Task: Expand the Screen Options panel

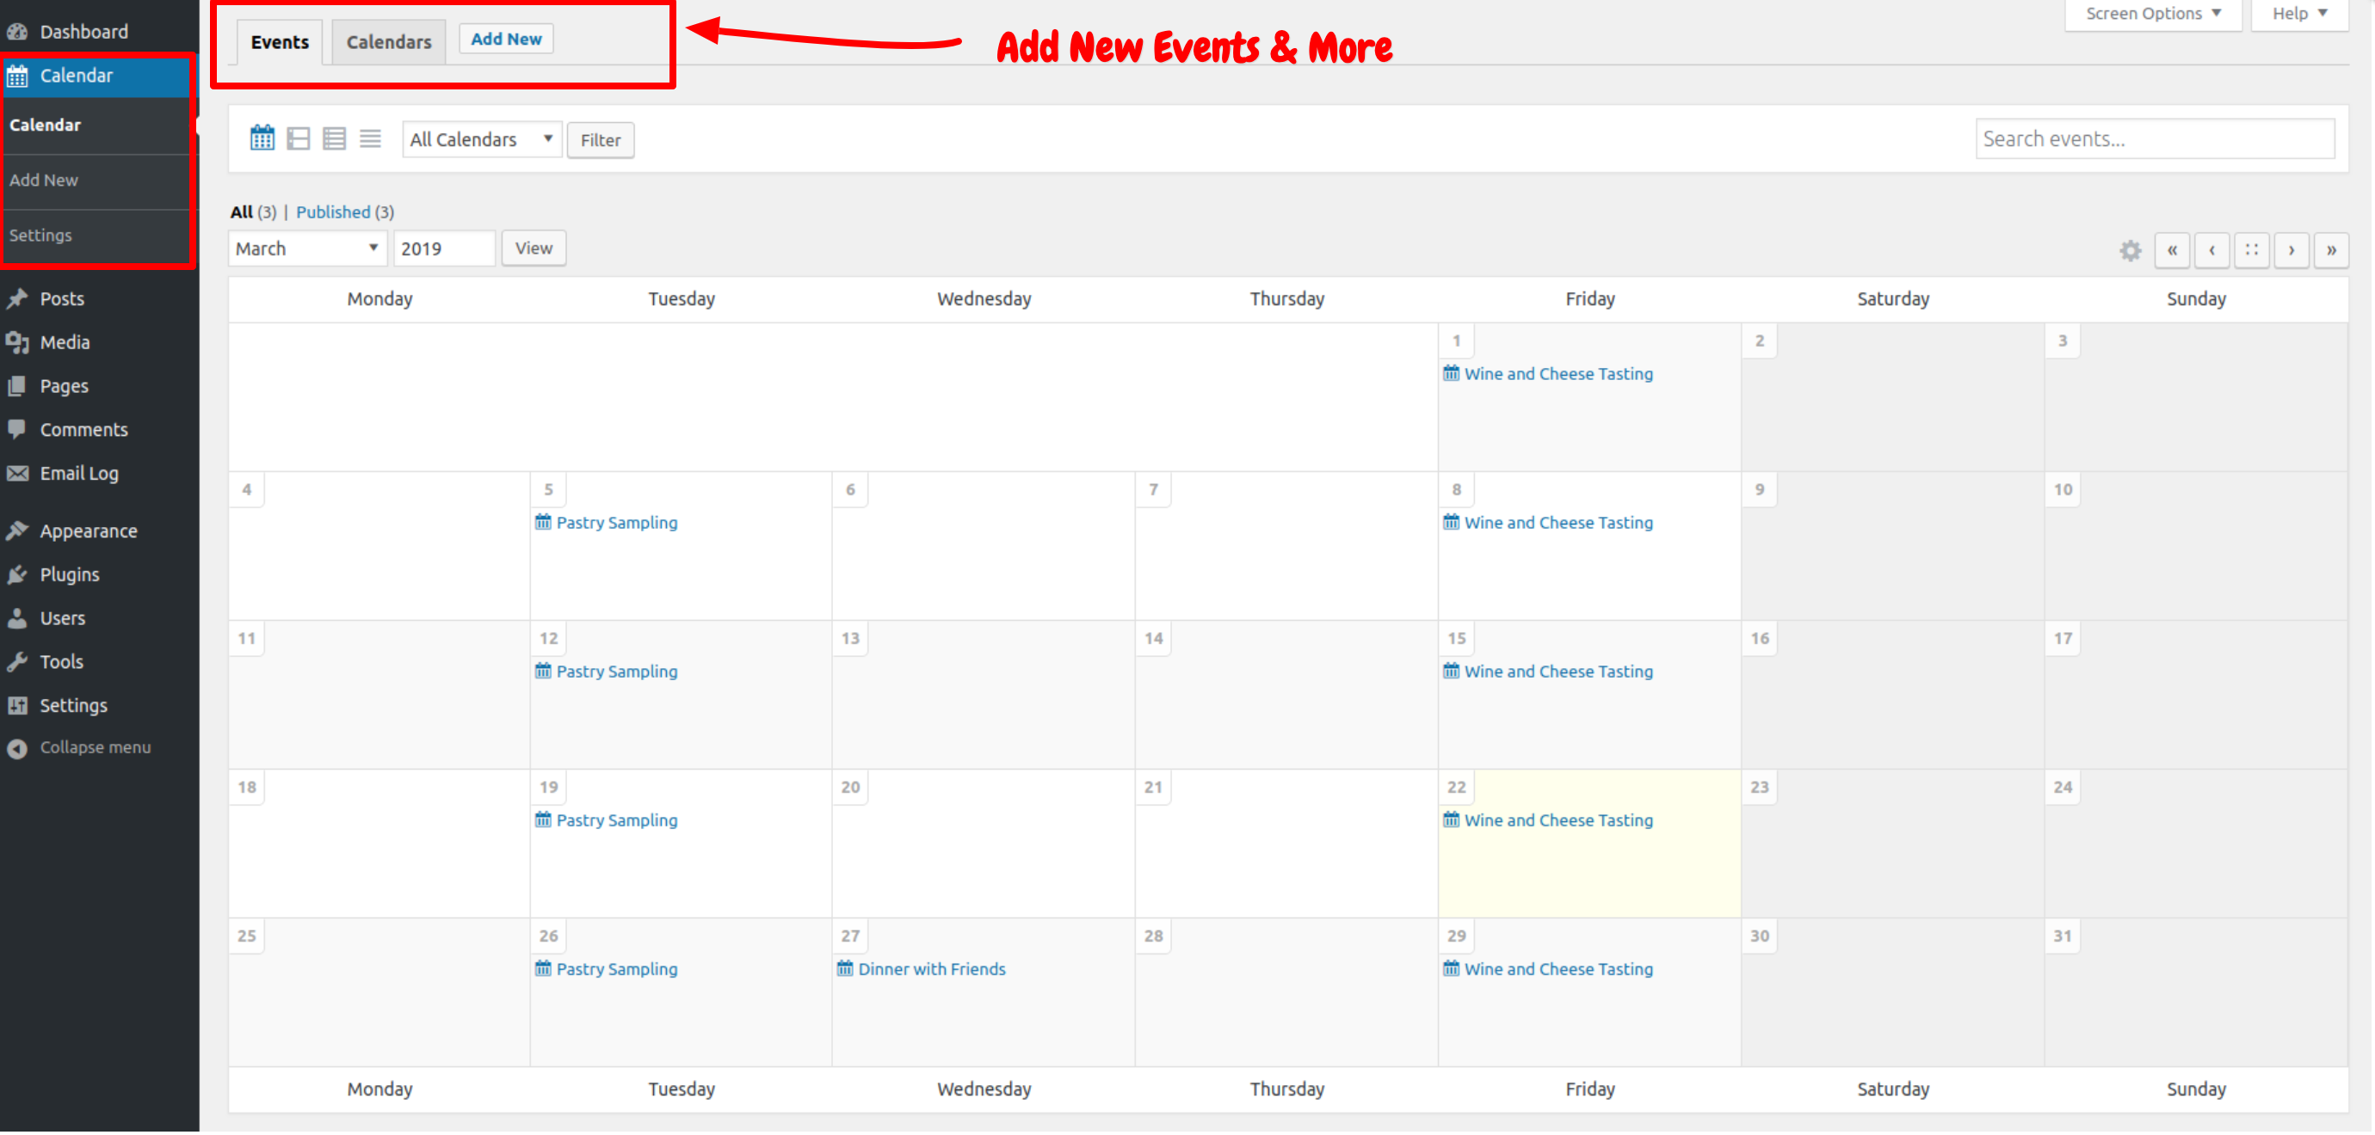Action: (2152, 14)
